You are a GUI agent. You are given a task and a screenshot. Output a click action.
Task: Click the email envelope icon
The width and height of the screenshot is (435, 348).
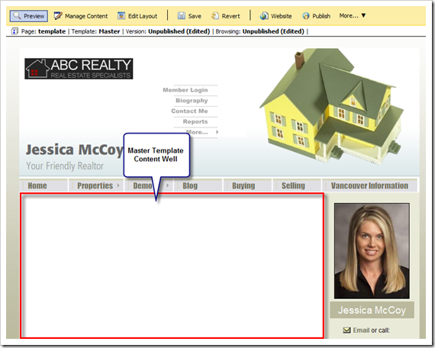coord(346,330)
